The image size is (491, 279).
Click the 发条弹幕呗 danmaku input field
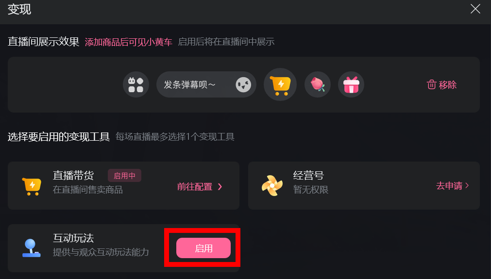[206, 84]
